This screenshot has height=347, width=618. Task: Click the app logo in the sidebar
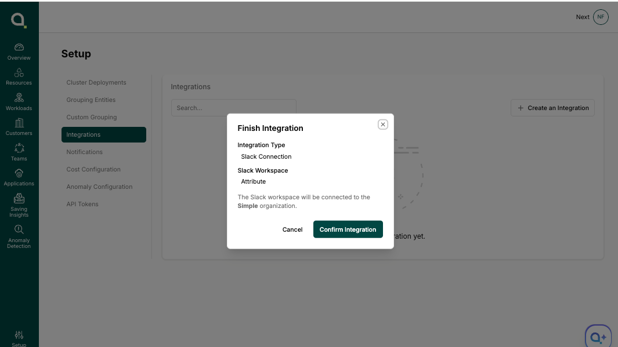click(x=19, y=20)
